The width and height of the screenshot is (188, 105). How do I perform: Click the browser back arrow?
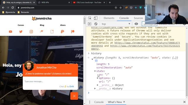[3, 8]
